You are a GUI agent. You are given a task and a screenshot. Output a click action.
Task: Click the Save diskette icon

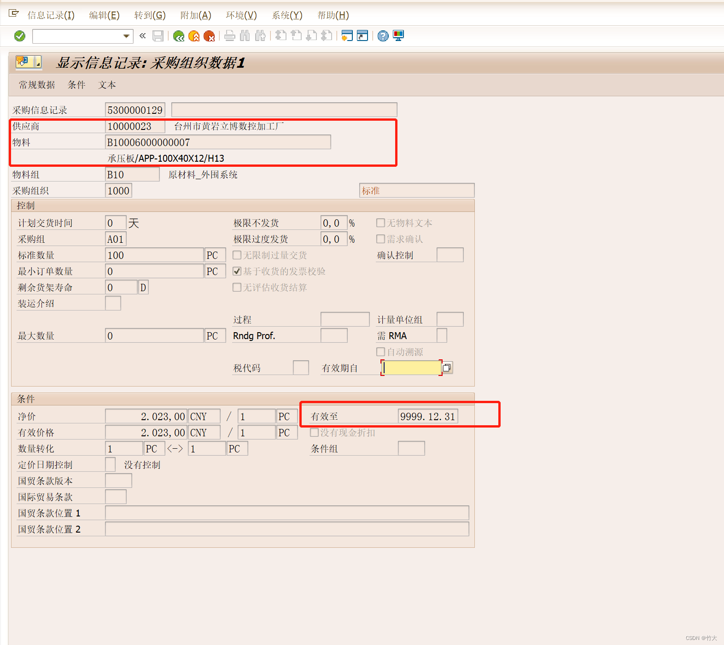[158, 36]
